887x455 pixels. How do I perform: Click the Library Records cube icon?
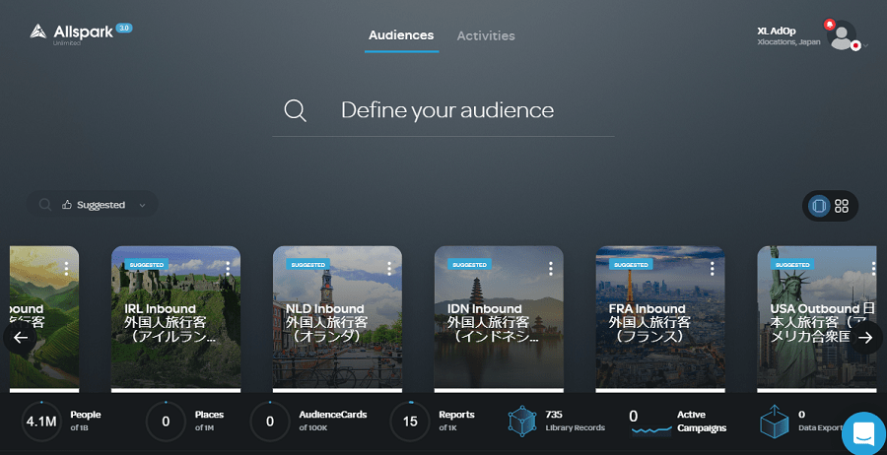(523, 421)
